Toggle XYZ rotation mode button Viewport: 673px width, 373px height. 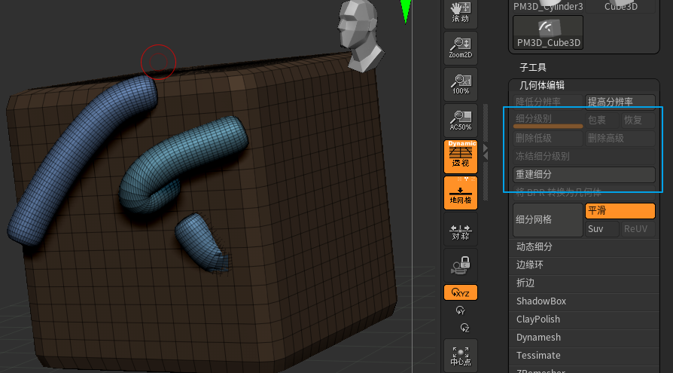tap(461, 292)
